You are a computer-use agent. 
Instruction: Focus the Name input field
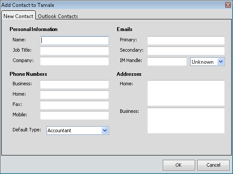pos(75,40)
